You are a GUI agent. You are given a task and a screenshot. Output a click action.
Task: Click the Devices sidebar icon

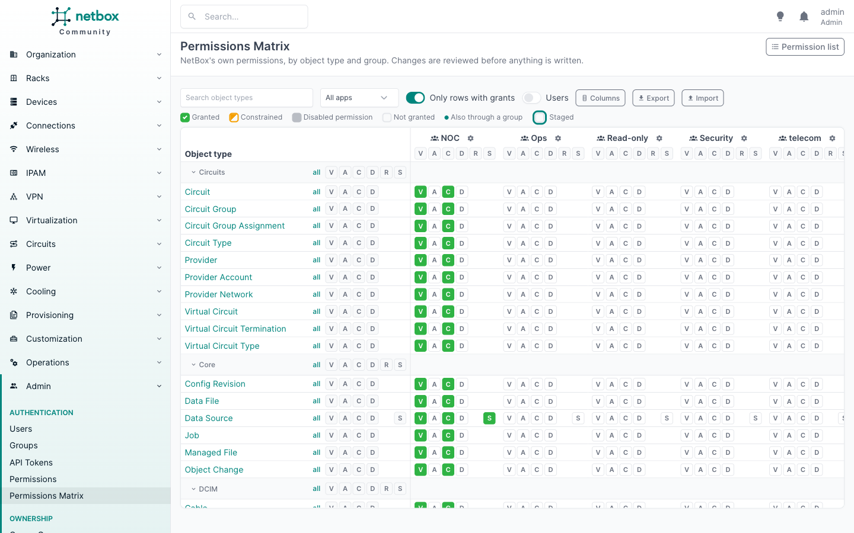tap(14, 102)
